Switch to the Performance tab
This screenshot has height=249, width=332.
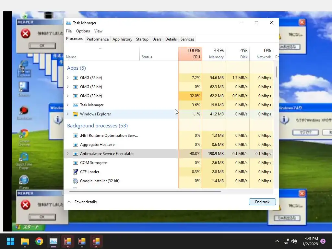point(98,39)
